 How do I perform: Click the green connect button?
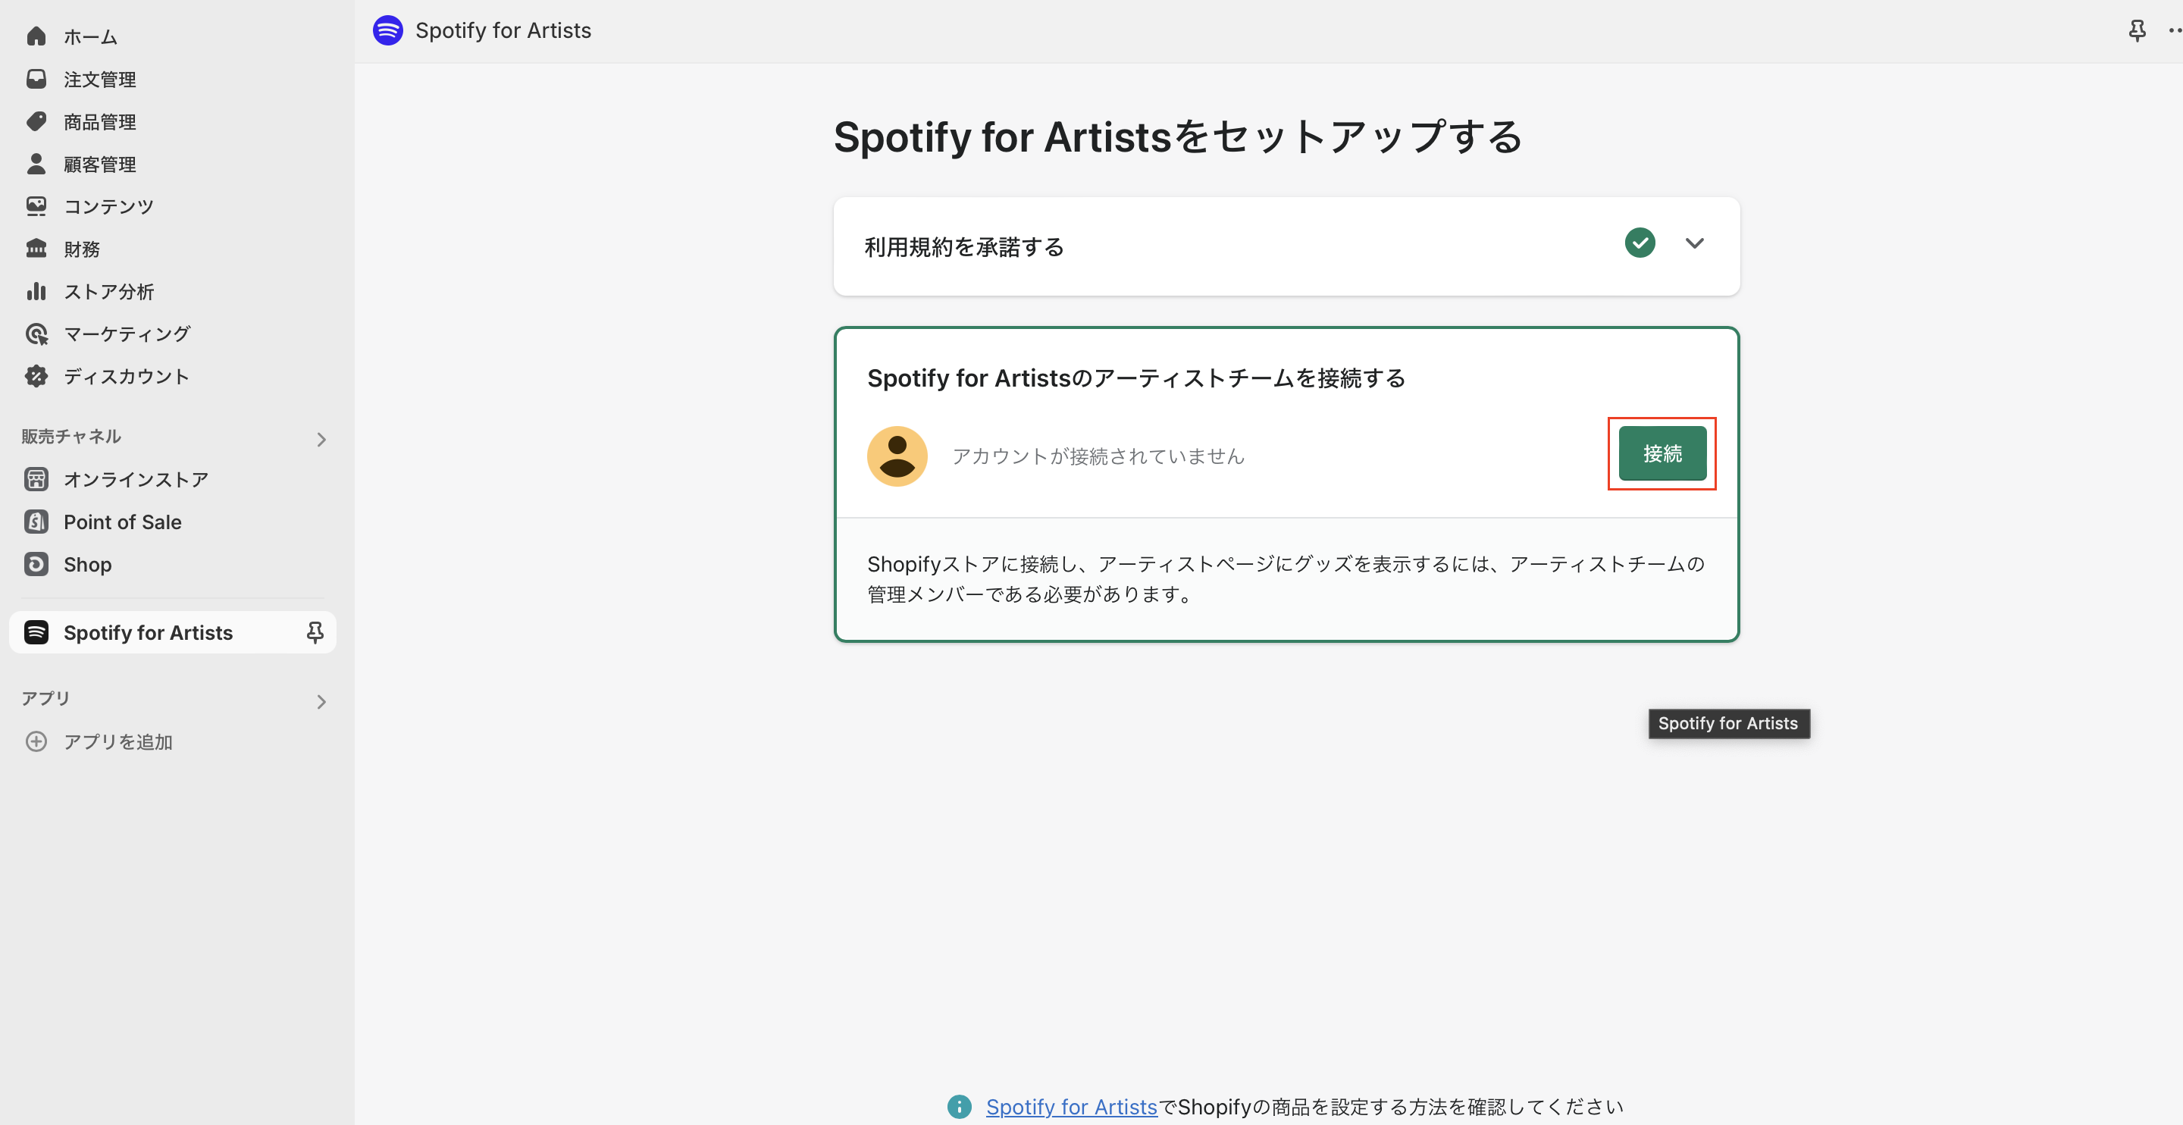pyautogui.click(x=1661, y=453)
